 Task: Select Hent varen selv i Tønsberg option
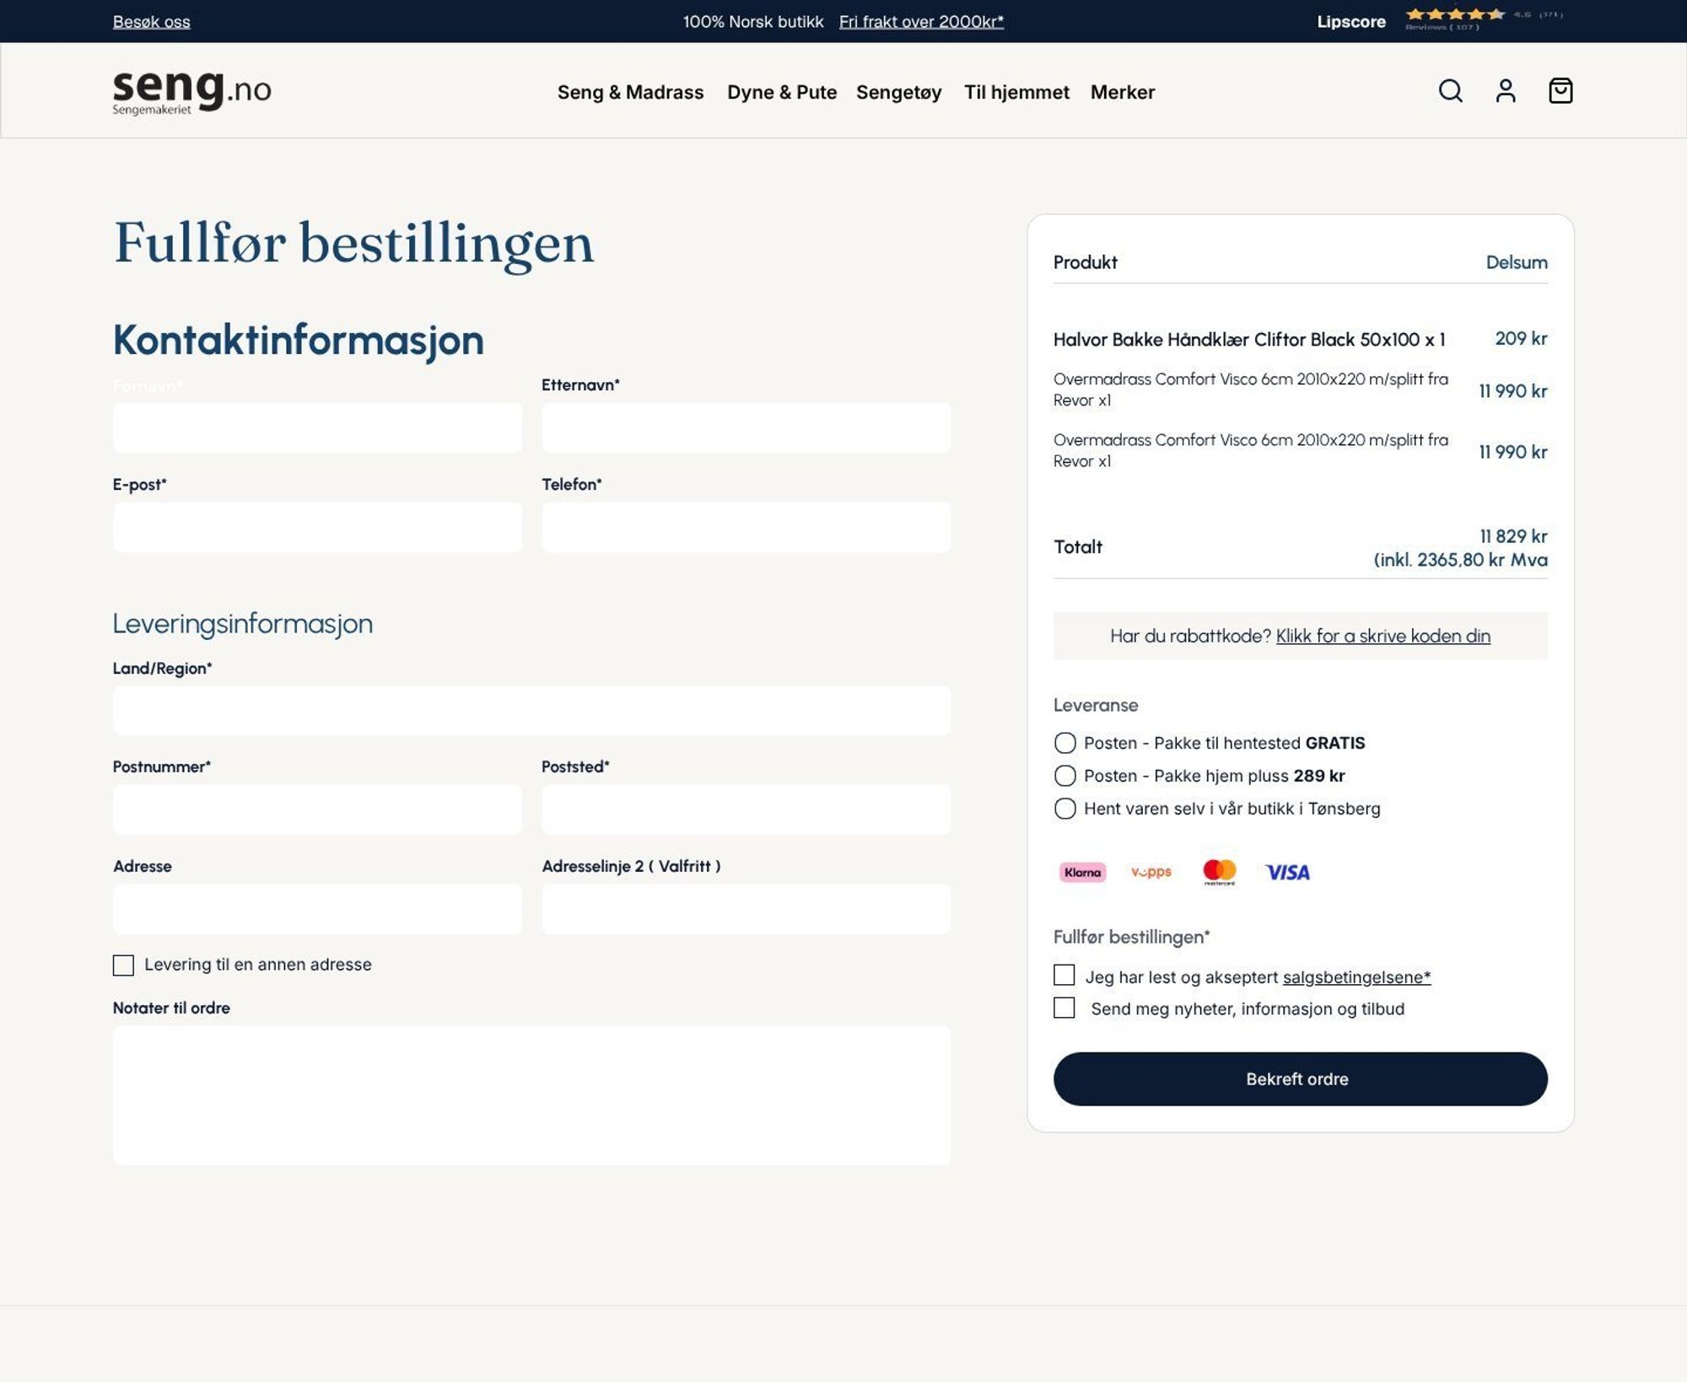(1065, 809)
